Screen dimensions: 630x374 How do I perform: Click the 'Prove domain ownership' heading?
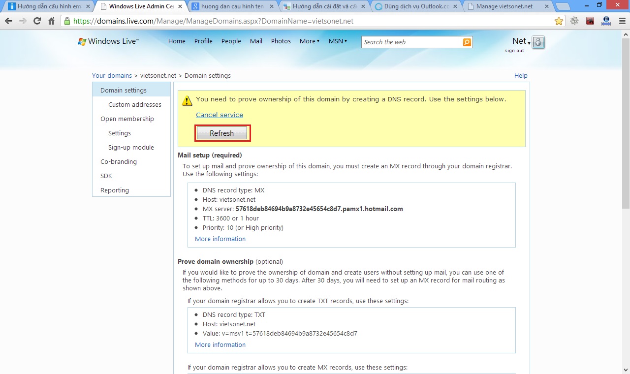(x=216, y=262)
